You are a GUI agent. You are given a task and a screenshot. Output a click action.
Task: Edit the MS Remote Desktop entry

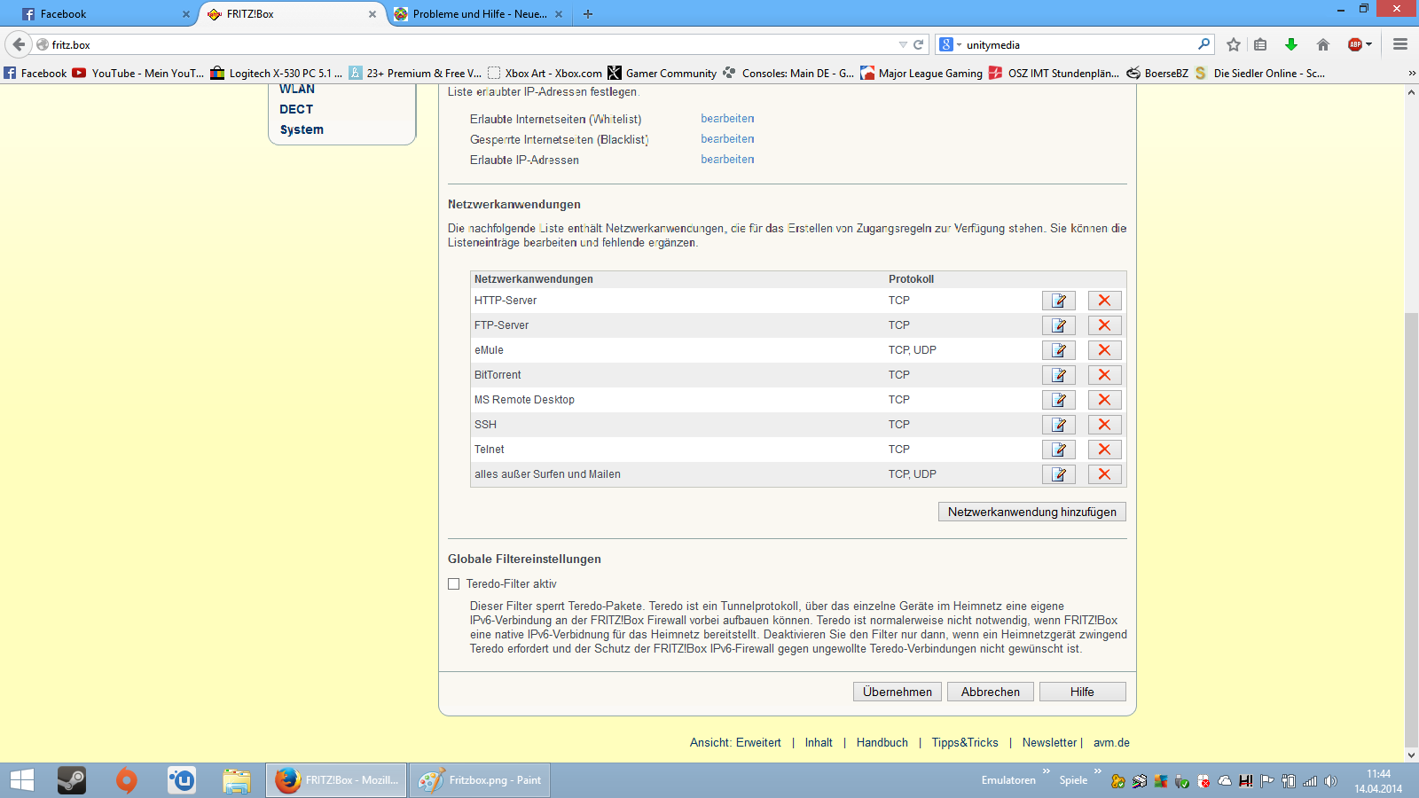pyautogui.click(x=1058, y=400)
